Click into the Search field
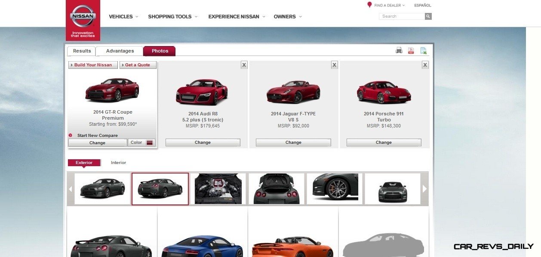 click(402, 16)
